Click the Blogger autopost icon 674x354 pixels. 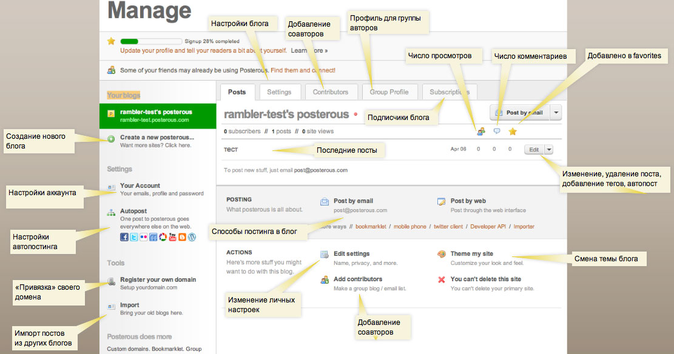182,237
